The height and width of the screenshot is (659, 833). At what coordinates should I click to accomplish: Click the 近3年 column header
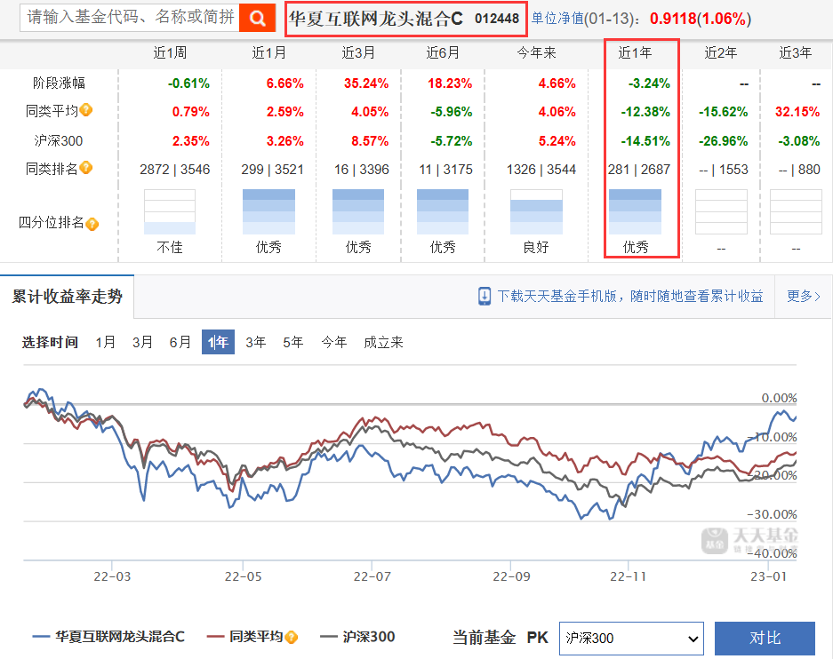(x=796, y=52)
